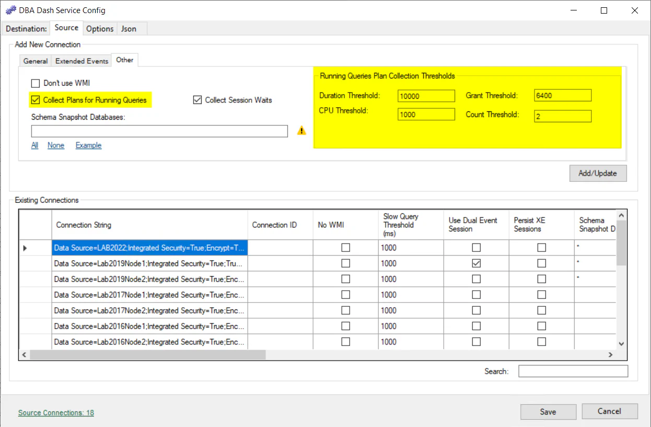Viewport: 651px width, 427px height.
Task: Switch to the Destination tab
Action: 26,29
